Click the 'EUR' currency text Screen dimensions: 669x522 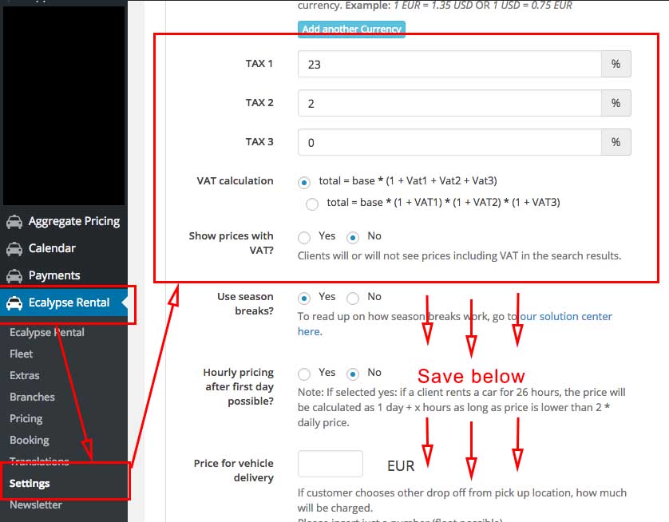(401, 465)
